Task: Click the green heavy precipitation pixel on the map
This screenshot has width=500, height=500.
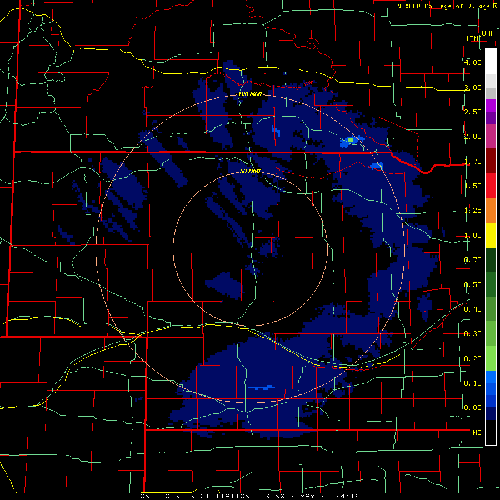Action: 351,139
